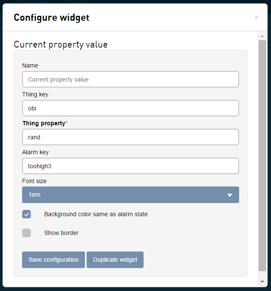271x291 pixels.
Task: Focus the Name input field
Action: pyautogui.click(x=130, y=79)
